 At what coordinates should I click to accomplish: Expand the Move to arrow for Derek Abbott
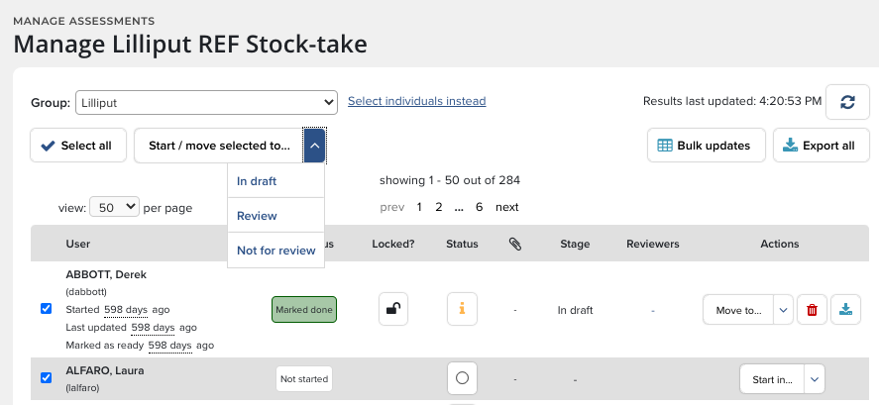tap(784, 310)
